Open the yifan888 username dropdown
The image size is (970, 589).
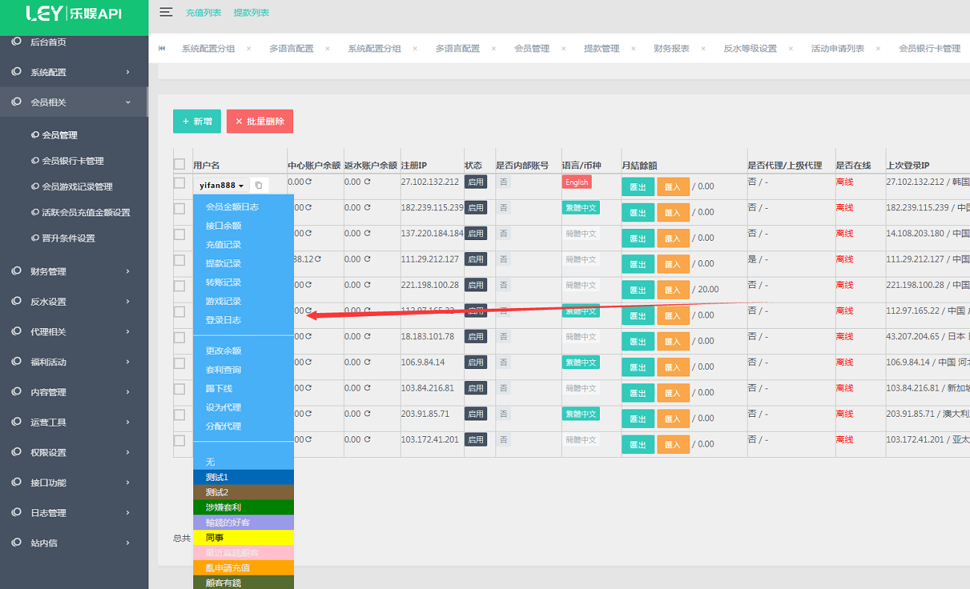pyautogui.click(x=222, y=185)
